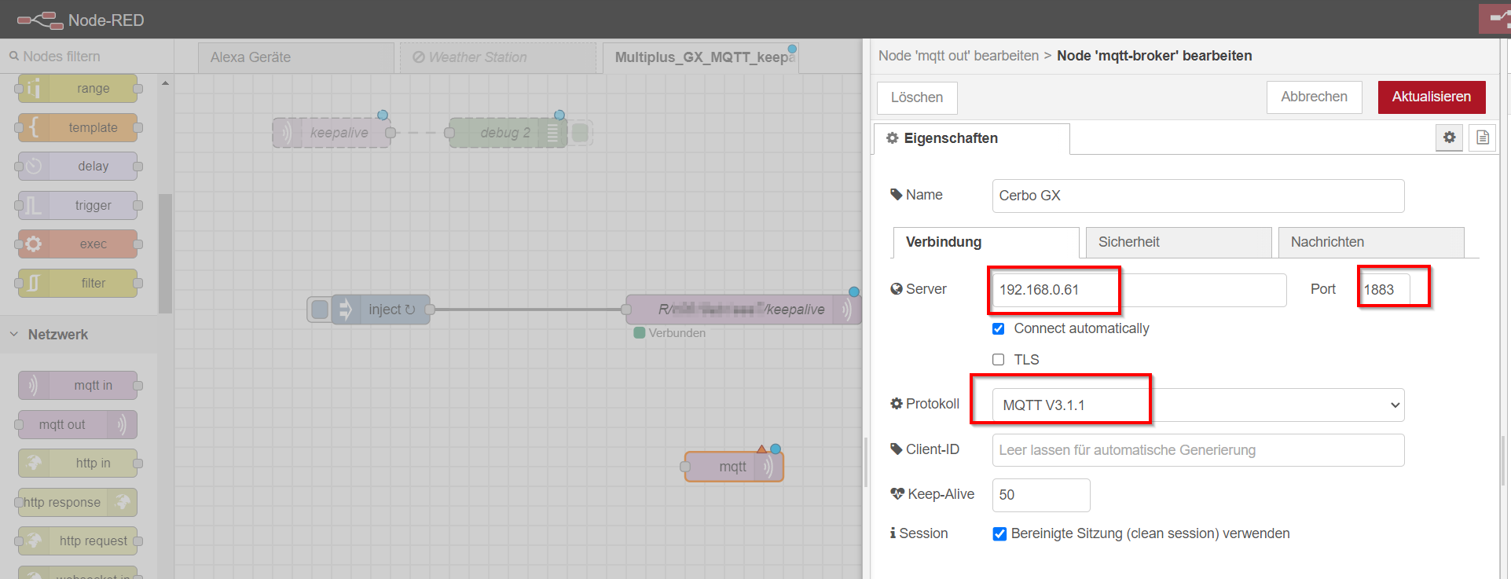Open node description document icon
This screenshot has width=1511, height=579.
point(1482,137)
